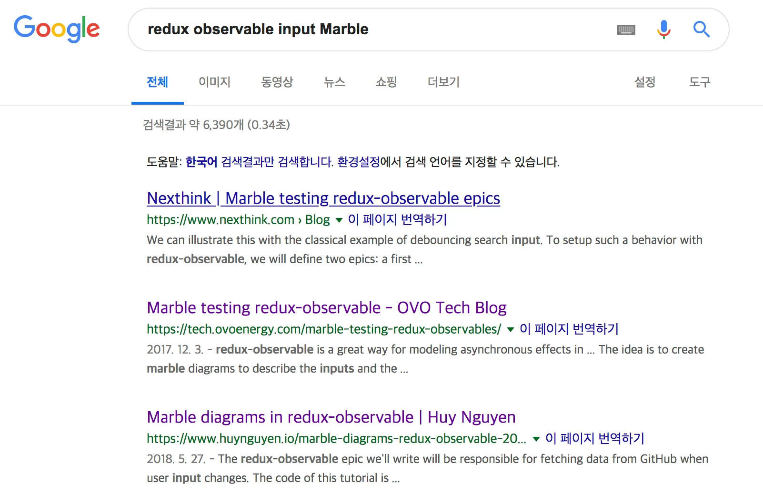Expand the dropdown arrow beside nexthink.com URL
The width and height of the screenshot is (763, 493).
coord(339,220)
